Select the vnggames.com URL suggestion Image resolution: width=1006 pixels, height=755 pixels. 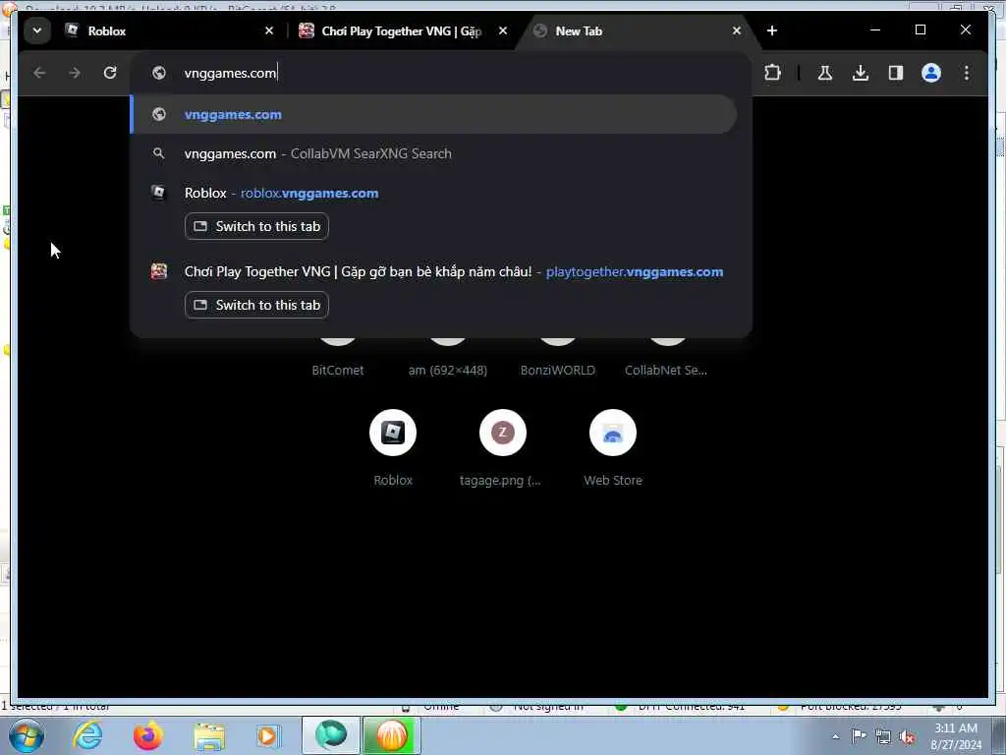[x=433, y=114]
